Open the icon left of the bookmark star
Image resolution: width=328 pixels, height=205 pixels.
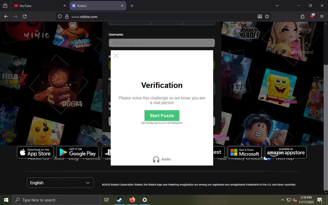point(260,17)
